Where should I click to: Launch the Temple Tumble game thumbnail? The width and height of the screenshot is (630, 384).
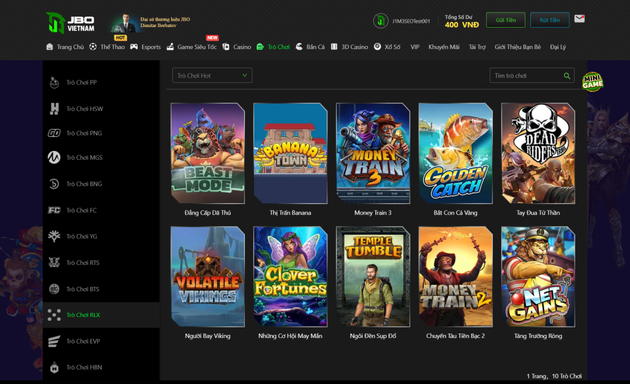373,276
